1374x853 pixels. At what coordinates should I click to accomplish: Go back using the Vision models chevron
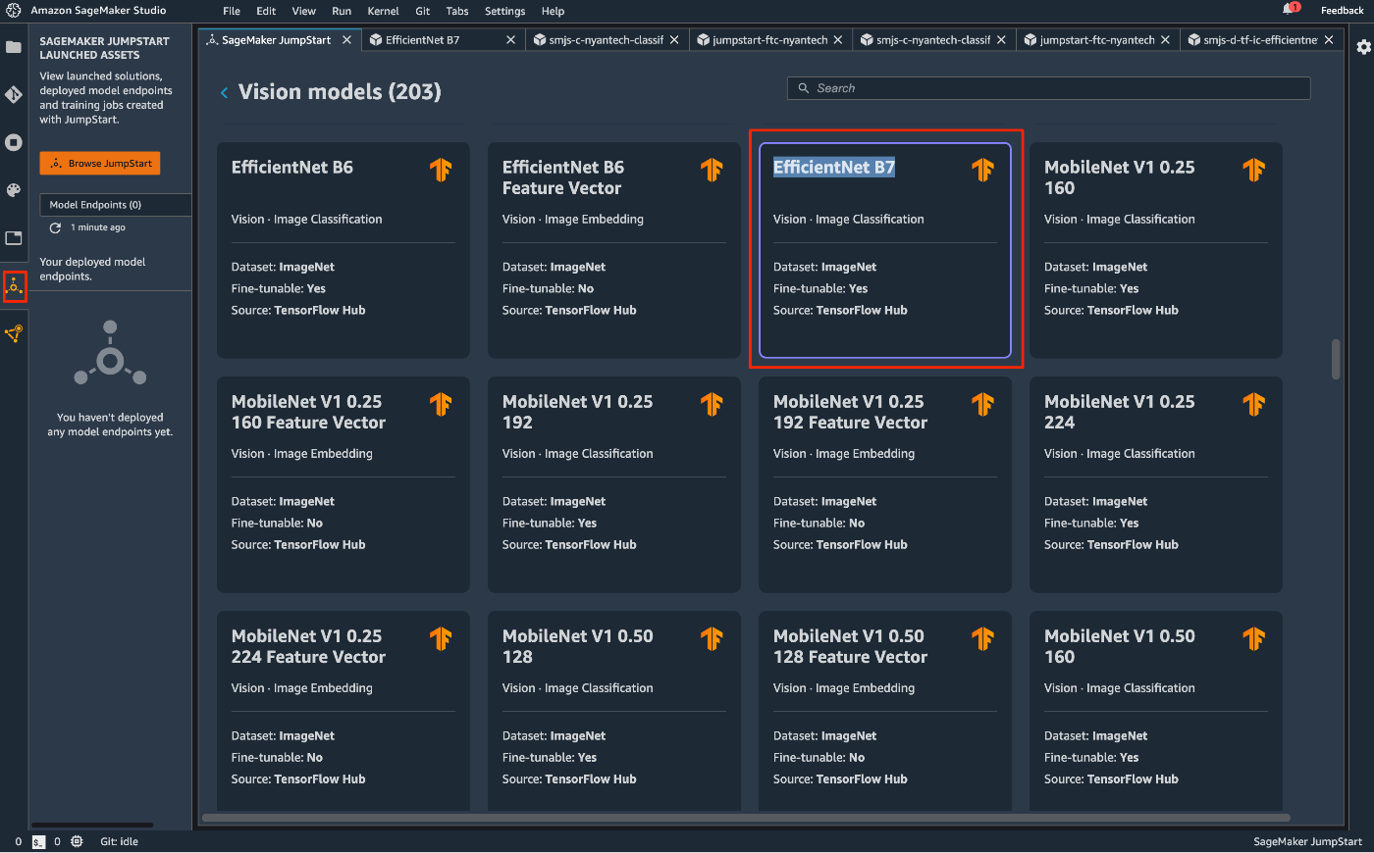coord(225,93)
